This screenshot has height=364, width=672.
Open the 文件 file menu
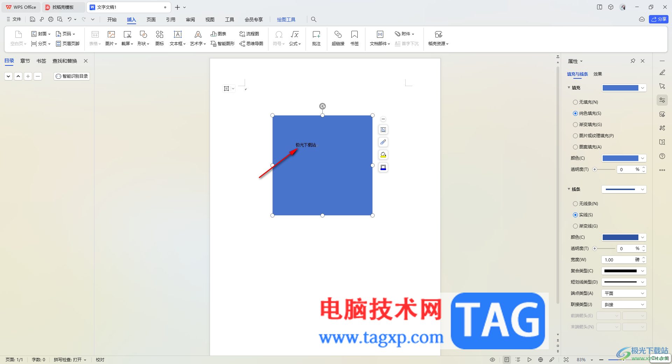[14, 19]
